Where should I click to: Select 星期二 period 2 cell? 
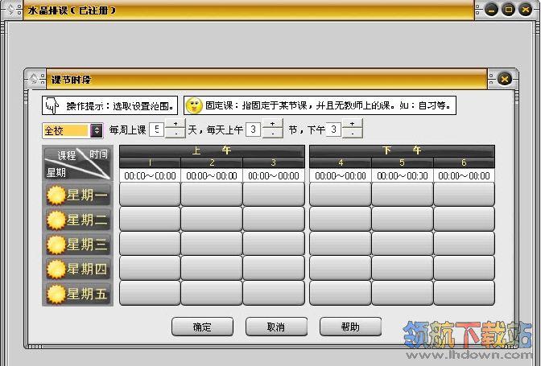coord(212,219)
